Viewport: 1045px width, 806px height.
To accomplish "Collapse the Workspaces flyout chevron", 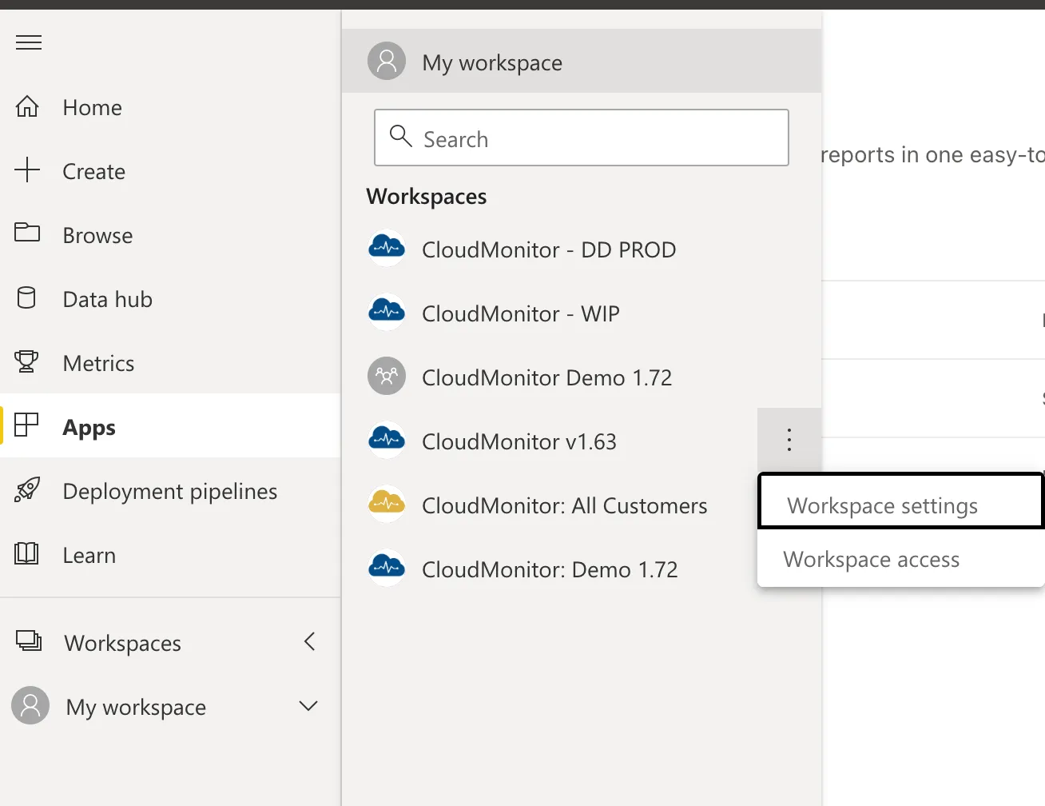I will (310, 641).
